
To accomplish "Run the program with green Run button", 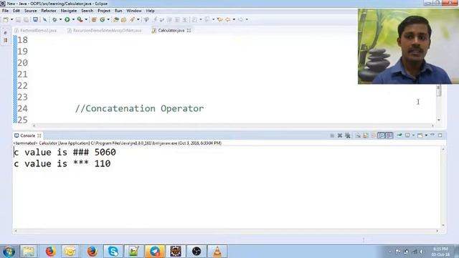I will click(67, 19).
